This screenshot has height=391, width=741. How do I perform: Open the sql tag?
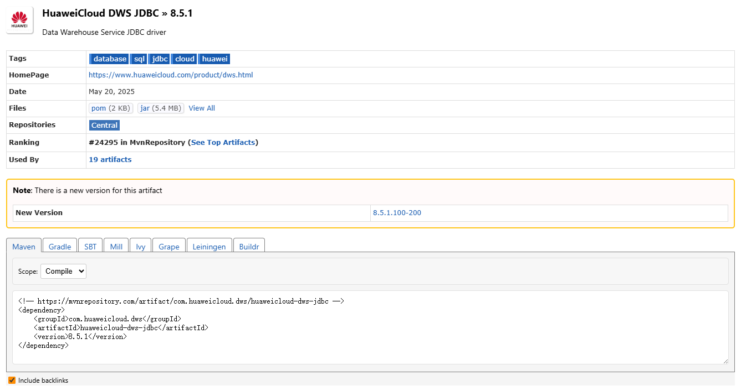point(139,59)
